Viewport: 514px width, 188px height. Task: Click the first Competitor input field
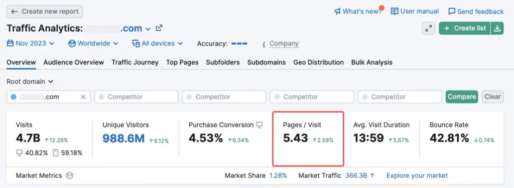click(x=137, y=97)
